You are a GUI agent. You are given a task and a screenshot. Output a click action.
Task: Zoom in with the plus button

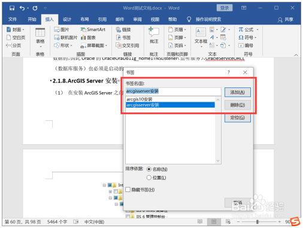[x=279, y=221]
